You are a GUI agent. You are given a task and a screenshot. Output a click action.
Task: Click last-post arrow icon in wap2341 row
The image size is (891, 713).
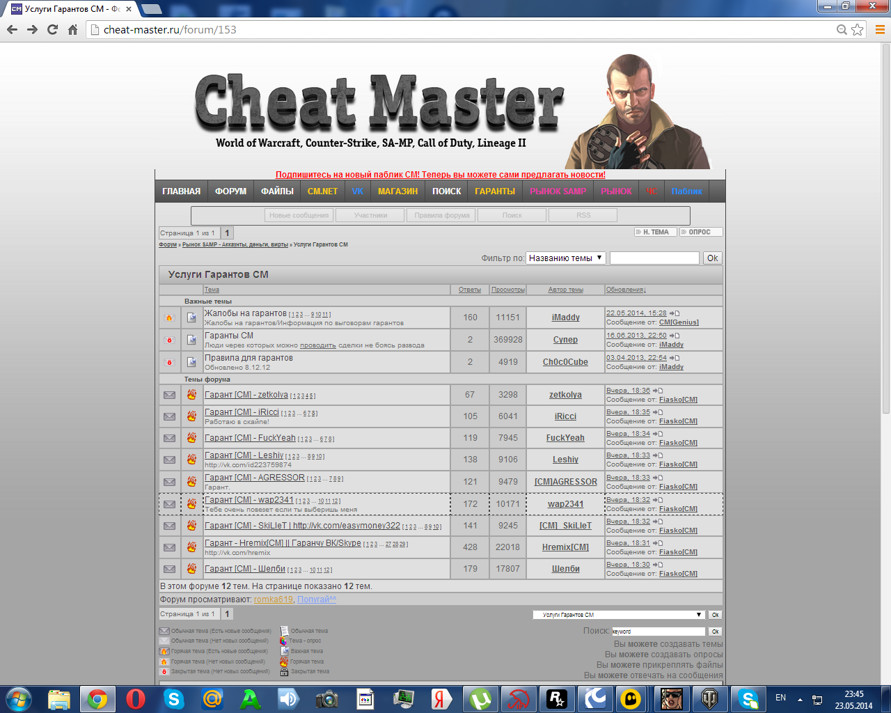(658, 500)
